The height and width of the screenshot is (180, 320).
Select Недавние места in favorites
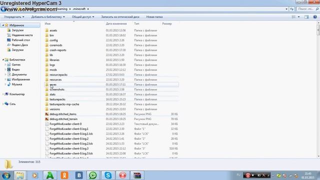pos(22,35)
